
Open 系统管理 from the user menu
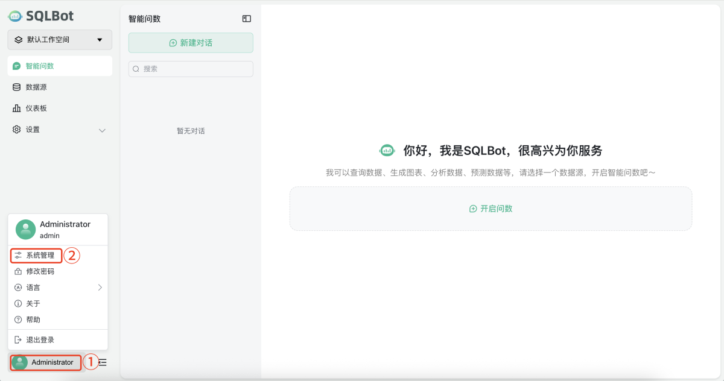pyautogui.click(x=36, y=255)
